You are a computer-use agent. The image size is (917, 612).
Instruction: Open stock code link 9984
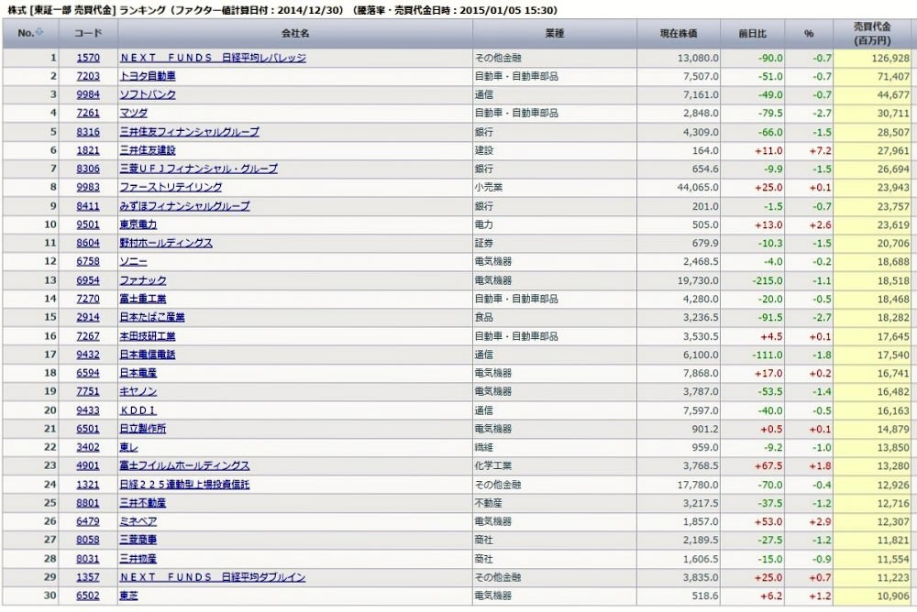click(88, 94)
